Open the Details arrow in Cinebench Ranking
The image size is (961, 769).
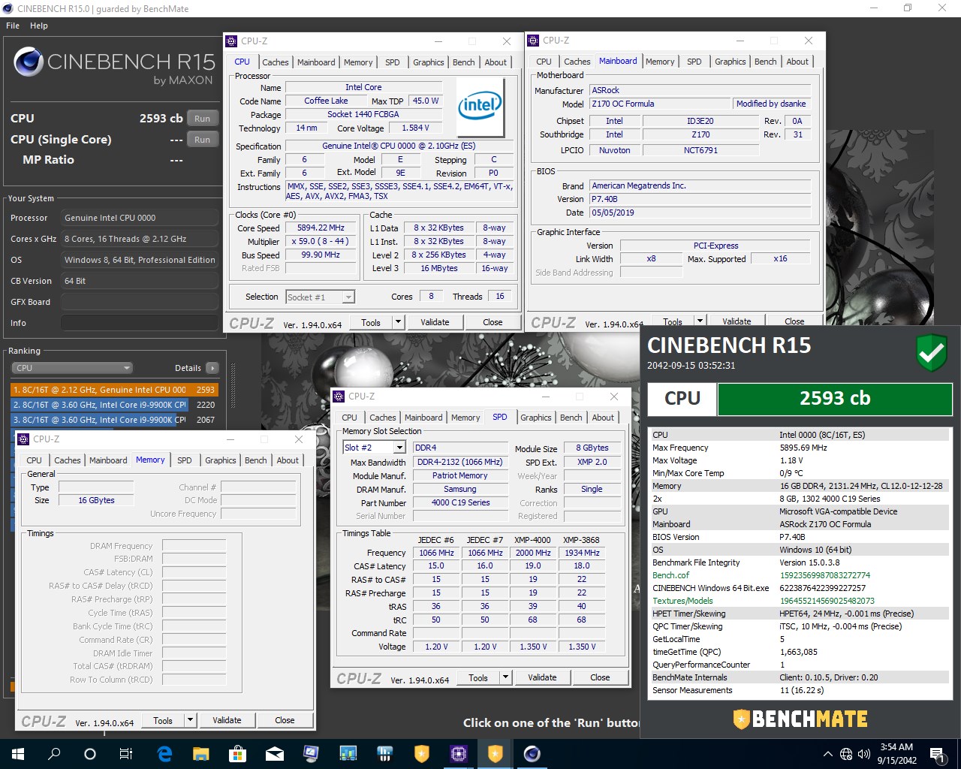pos(212,368)
